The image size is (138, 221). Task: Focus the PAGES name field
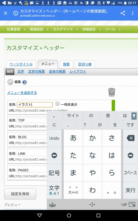(x=32, y=170)
